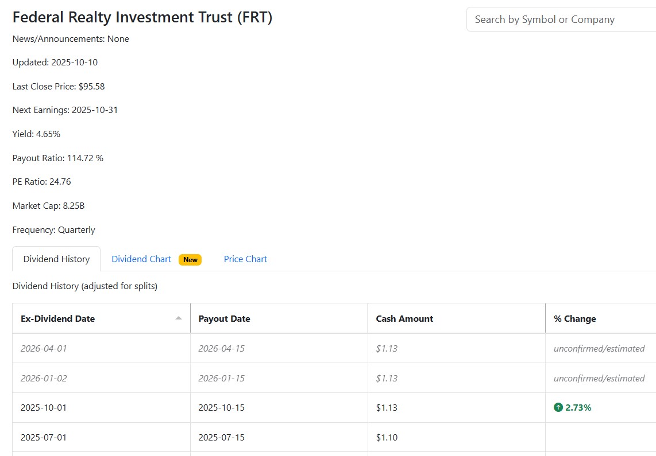The height and width of the screenshot is (456, 656).
Task: Click the sort arrow in Ex-Dividend Date header
Action: 179,318
